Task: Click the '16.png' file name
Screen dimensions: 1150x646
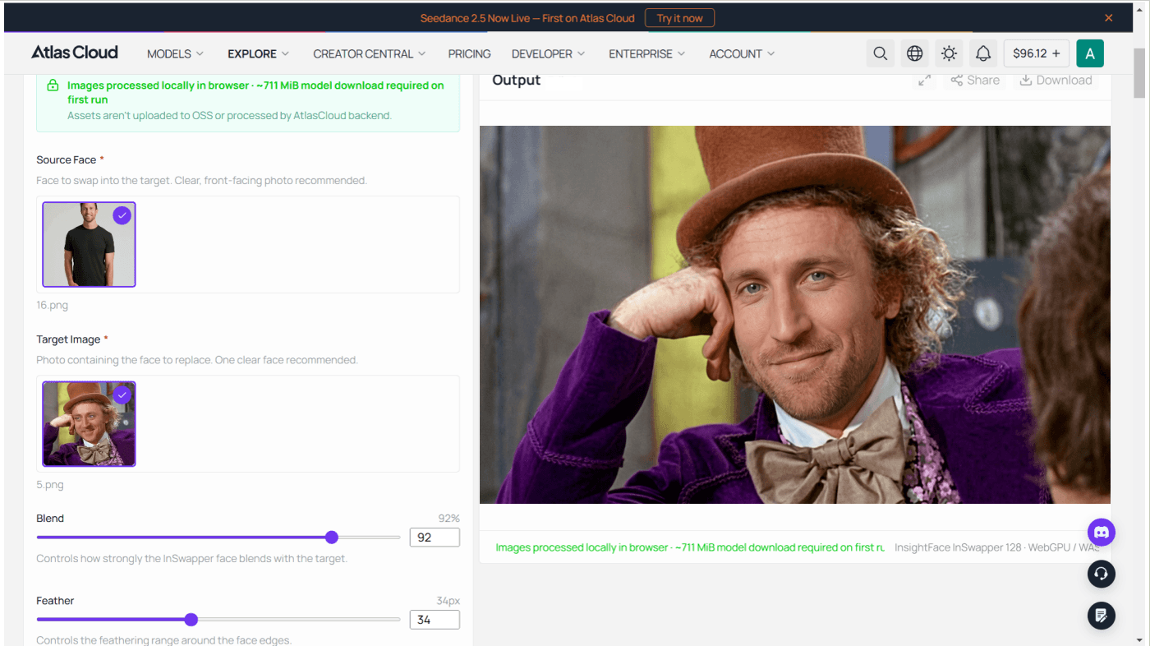Action: click(x=52, y=305)
